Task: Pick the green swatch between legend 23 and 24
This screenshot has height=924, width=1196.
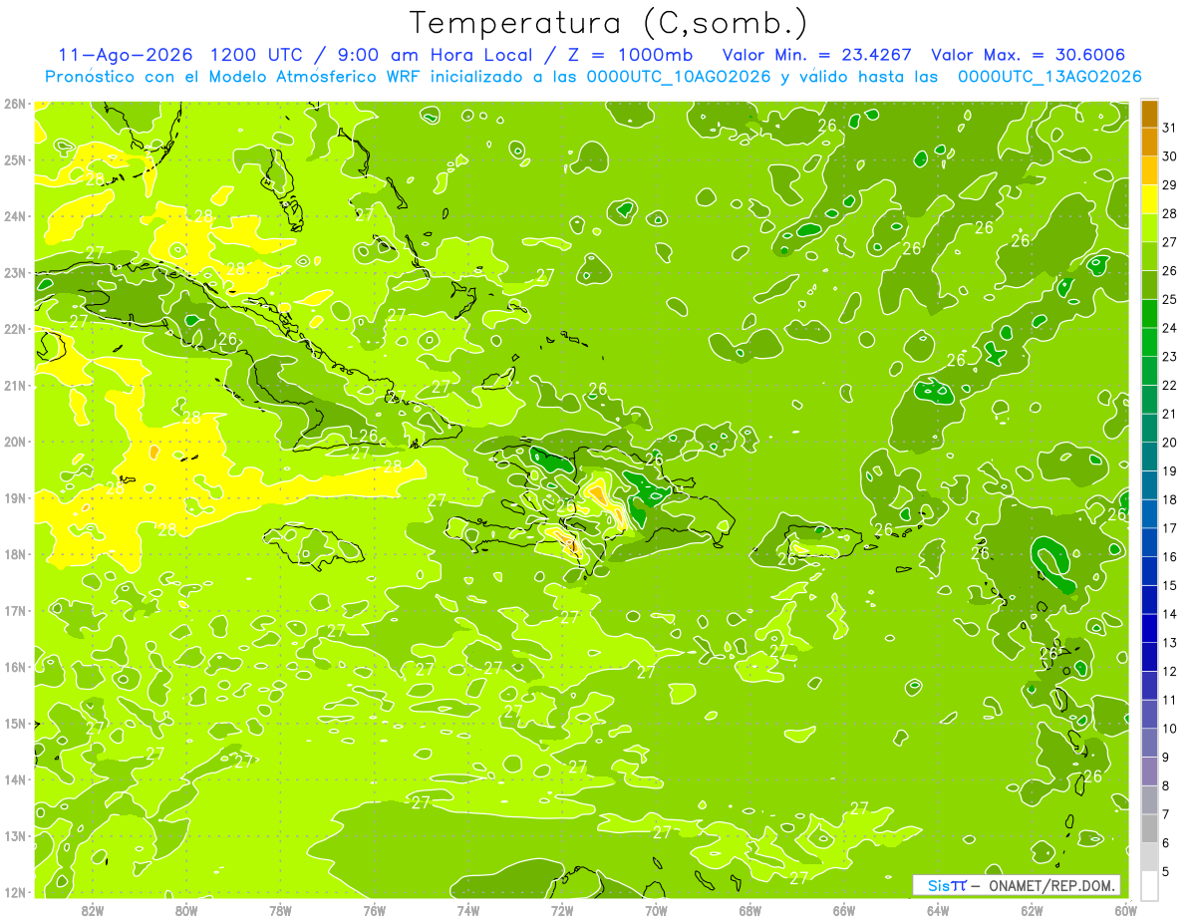Action: tap(1149, 342)
